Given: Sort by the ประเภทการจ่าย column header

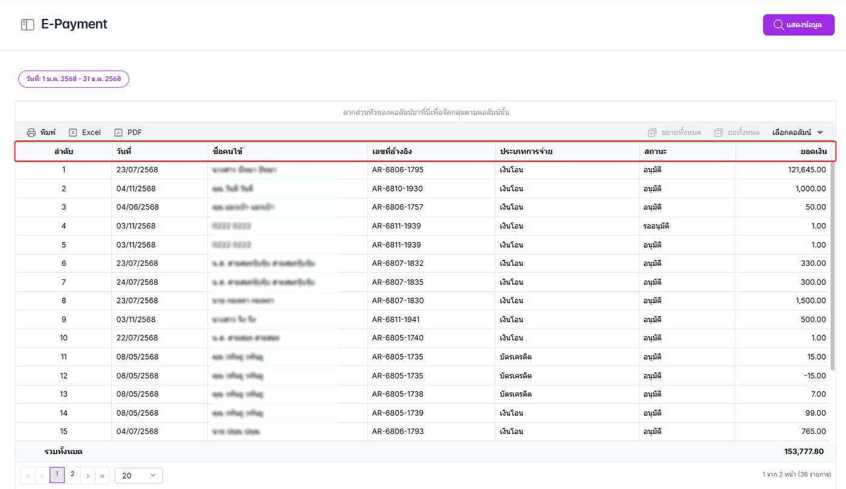Looking at the screenshot, I should click(x=567, y=151).
